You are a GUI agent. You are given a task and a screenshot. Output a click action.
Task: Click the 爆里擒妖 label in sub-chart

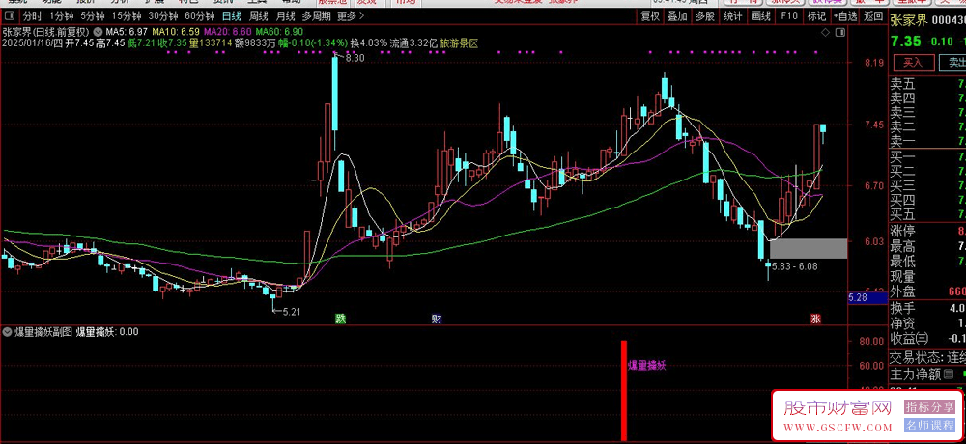pos(647,365)
